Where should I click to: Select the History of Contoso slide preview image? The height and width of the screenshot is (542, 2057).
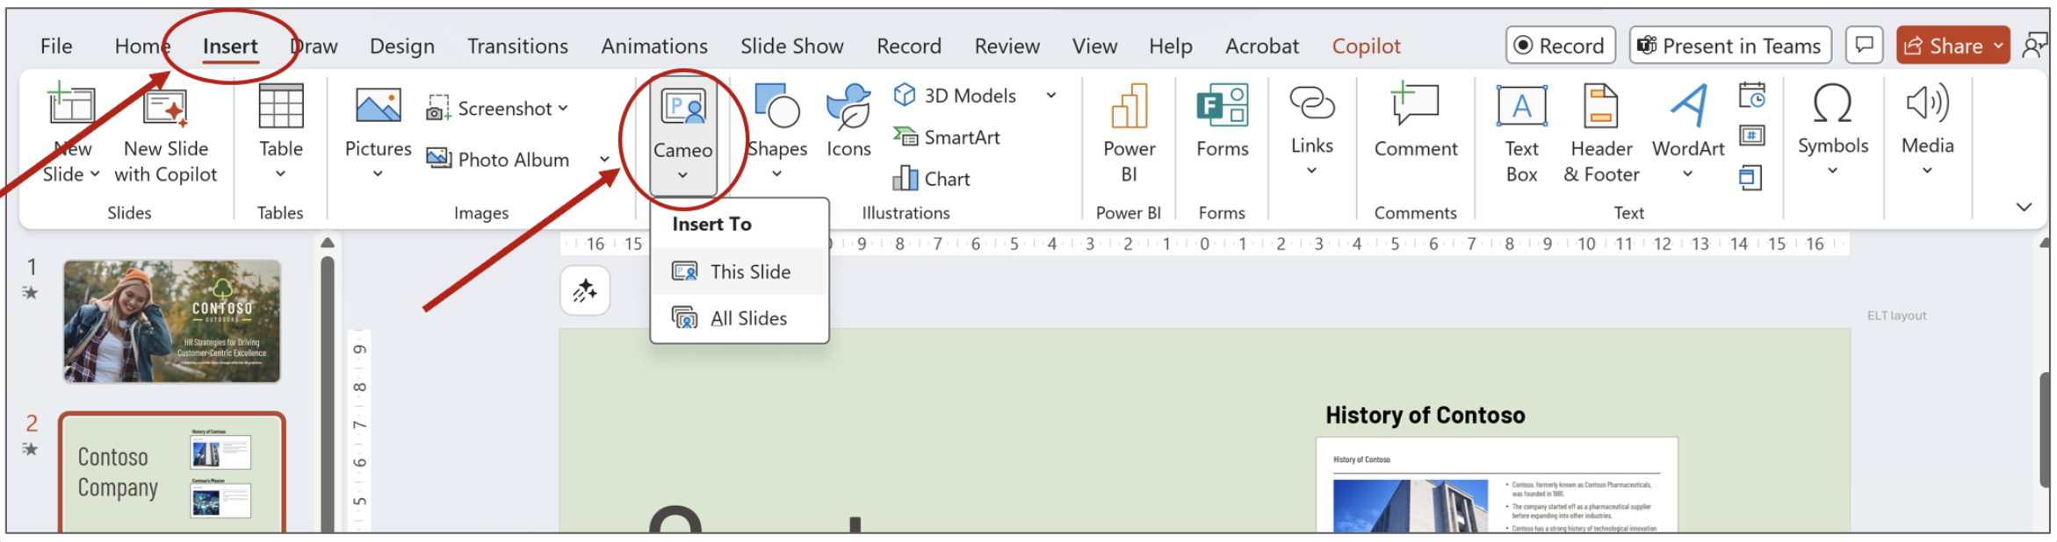1497,484
